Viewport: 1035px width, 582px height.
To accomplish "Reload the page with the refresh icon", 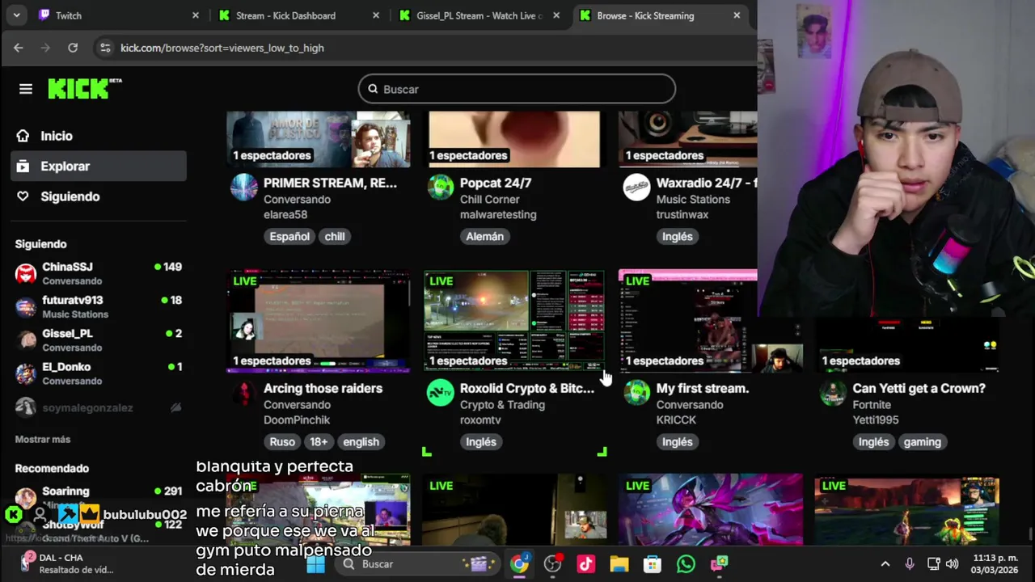I will click(x=73, y=48).
